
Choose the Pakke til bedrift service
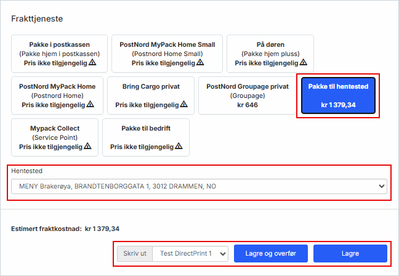(146, 137)
